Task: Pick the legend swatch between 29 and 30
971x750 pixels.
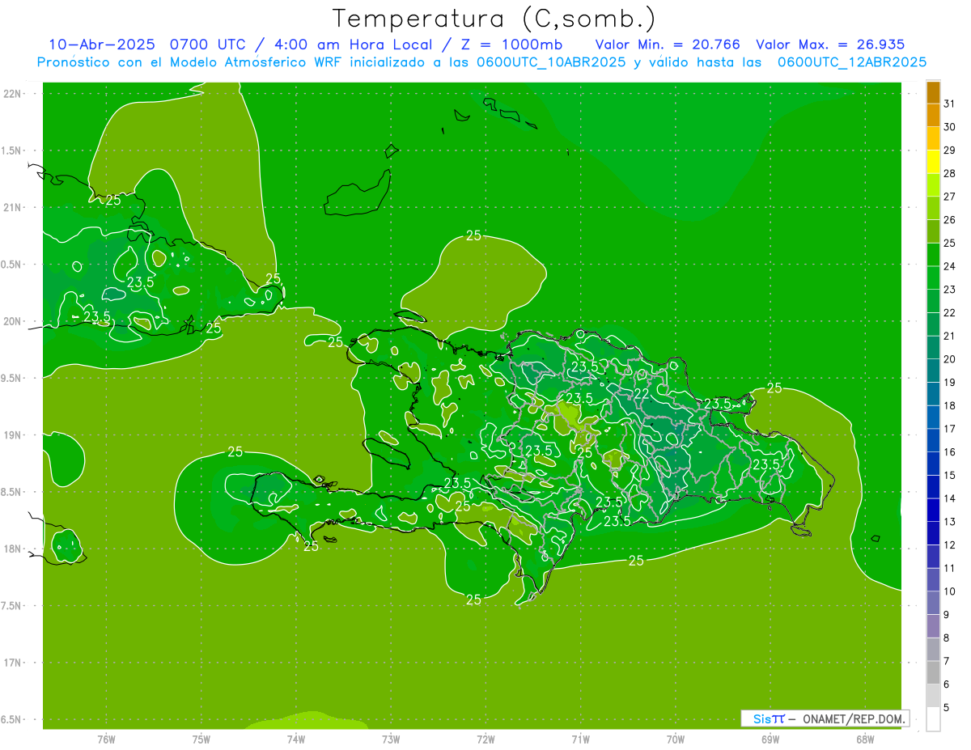Action: pyautogui.click(x=933, y=138)
